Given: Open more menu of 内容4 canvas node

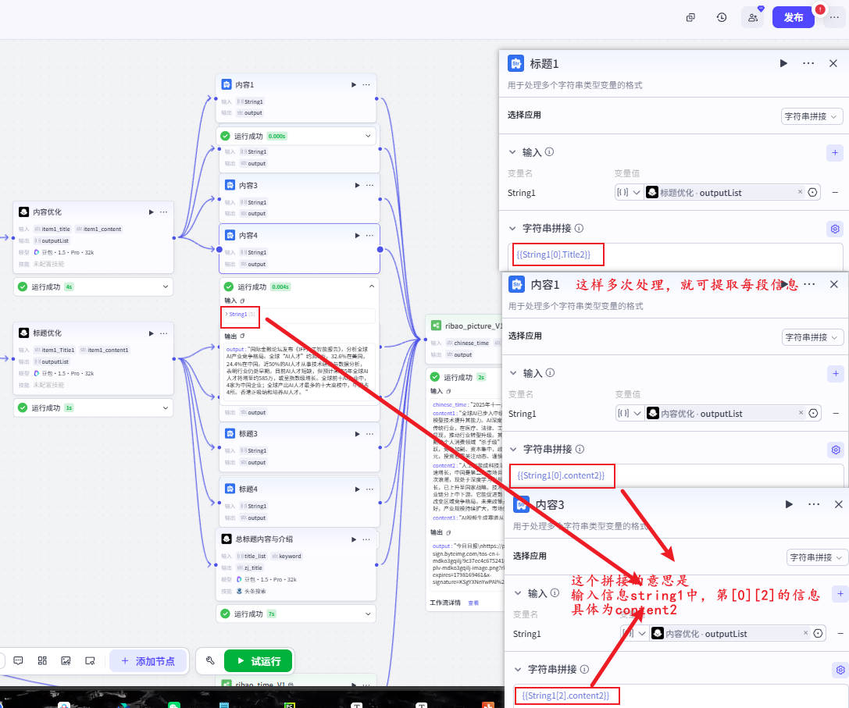Looking at the screenshot, I should 369,235.
